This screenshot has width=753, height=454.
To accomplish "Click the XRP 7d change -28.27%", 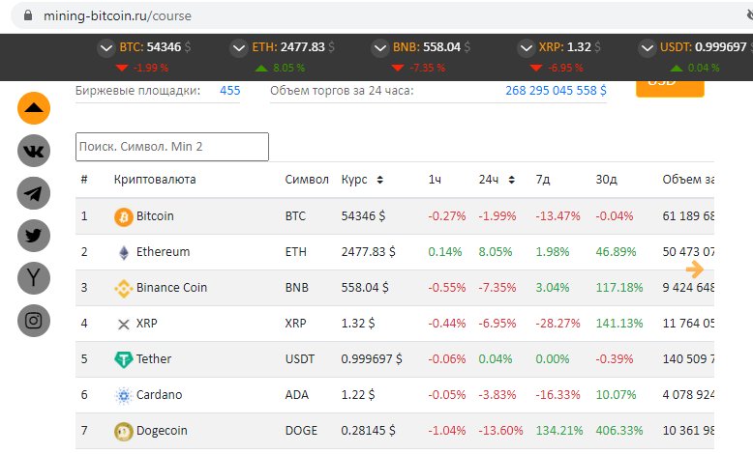I will tap(557, 324).
